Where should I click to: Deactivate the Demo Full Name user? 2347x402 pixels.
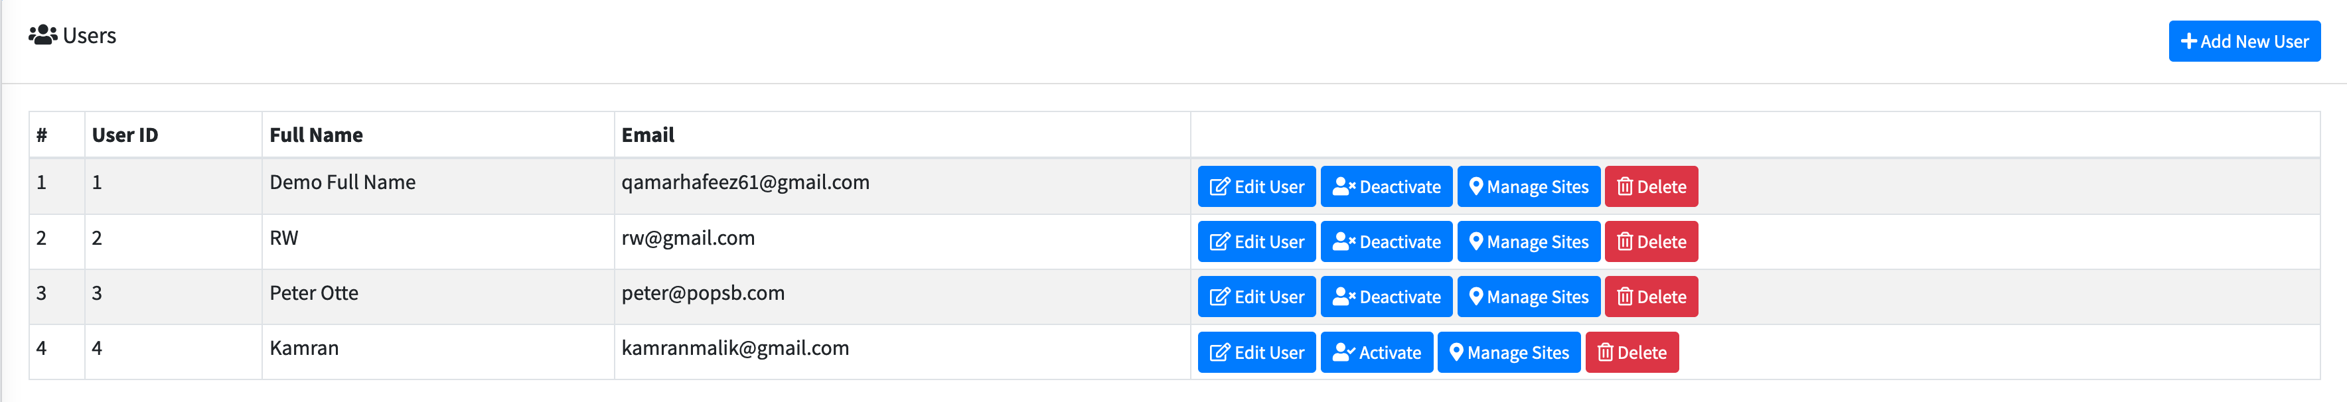click(x=1386, y=187)
